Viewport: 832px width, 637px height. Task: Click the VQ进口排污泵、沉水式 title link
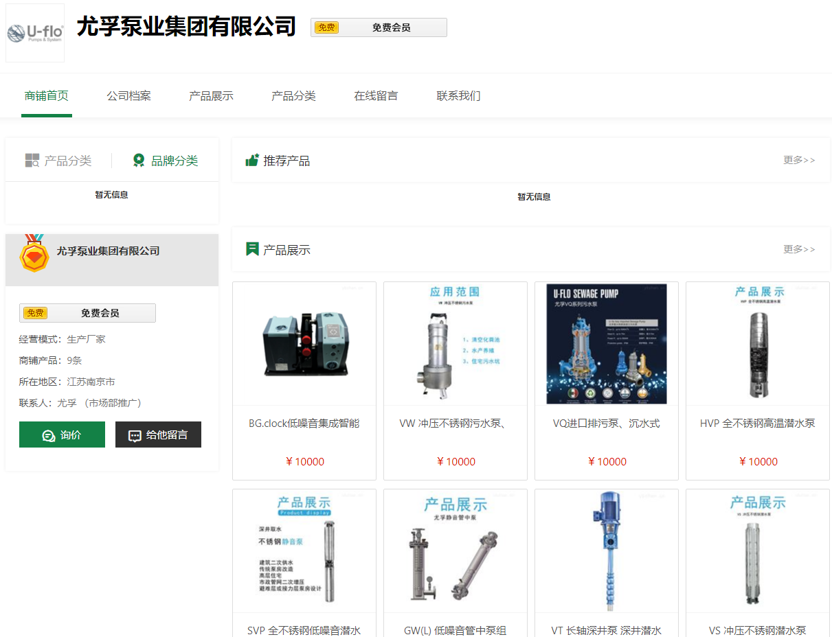[x=607, y=424]
